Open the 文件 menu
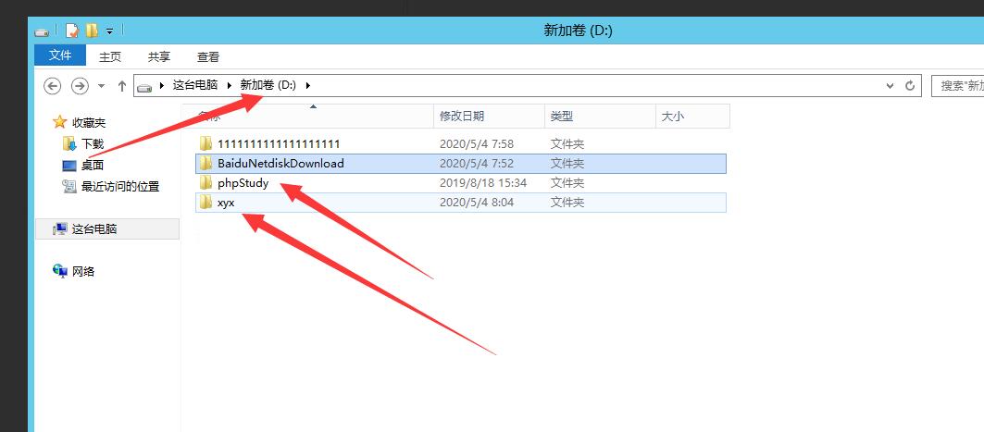The image size is (984, 432). pyautogui.click(x=60, y=56)
